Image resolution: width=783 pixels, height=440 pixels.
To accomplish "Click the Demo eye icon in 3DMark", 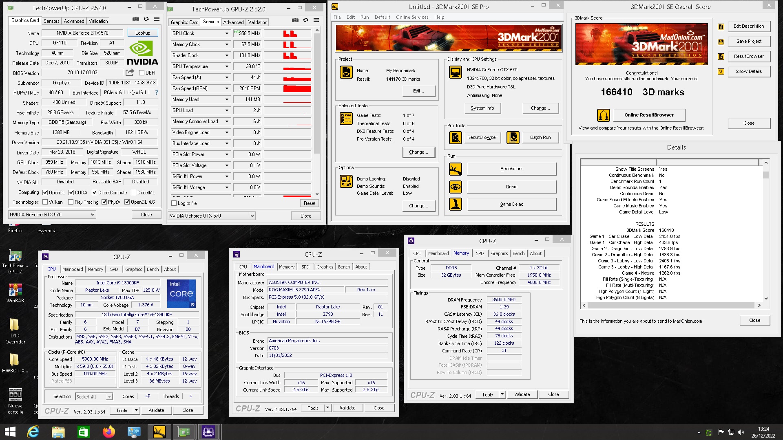I will tap(456, 187).
